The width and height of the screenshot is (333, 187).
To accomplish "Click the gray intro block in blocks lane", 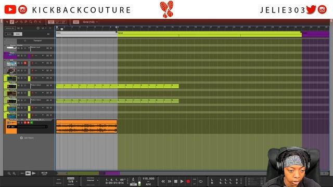I will pos(87,34).
